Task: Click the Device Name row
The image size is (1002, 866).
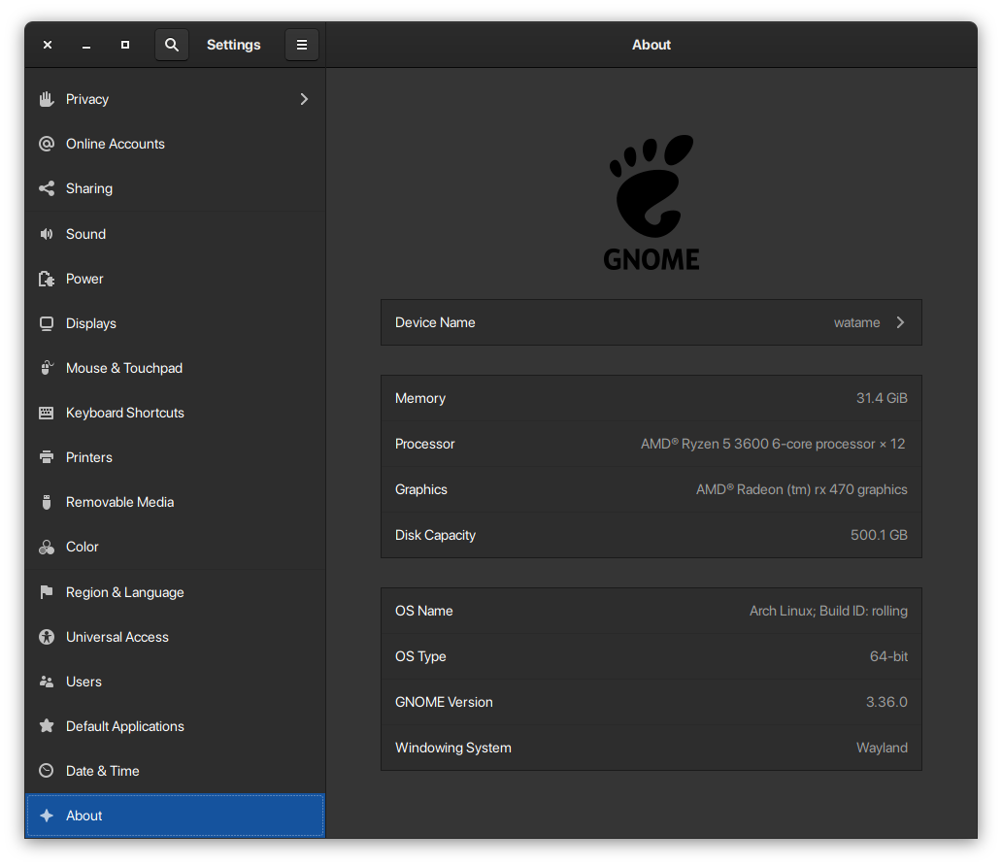Action: tap(651, 322)
